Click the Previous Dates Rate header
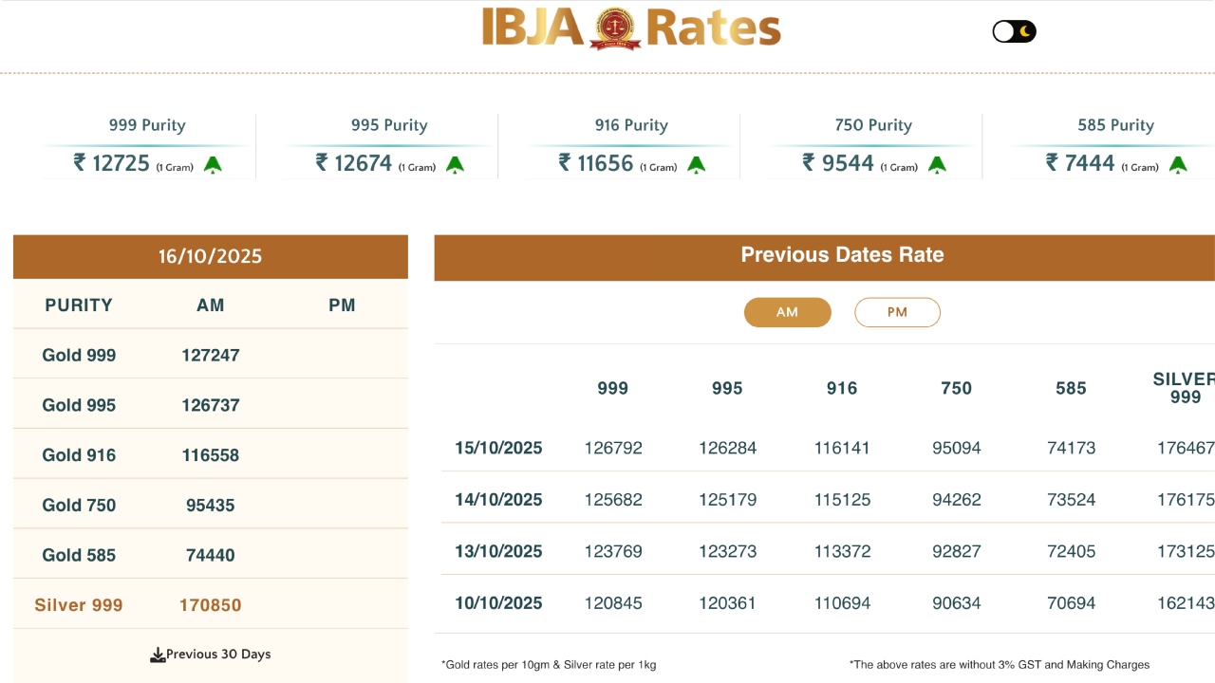Viewport: 1215px width, 683px height. [842, 255]
